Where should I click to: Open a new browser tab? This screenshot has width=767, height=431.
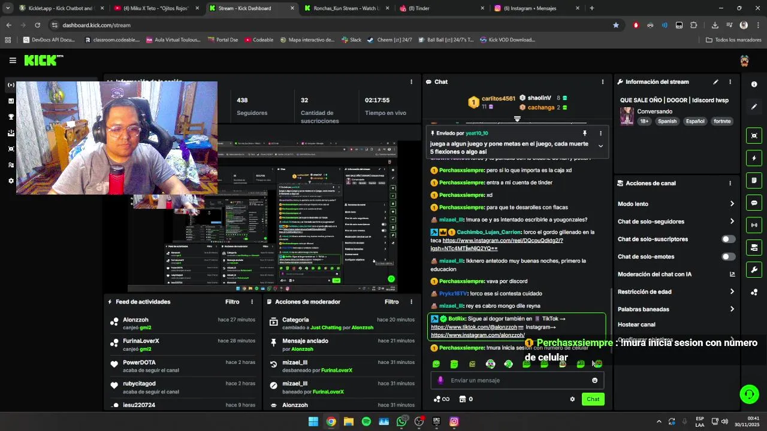(591, 8)
